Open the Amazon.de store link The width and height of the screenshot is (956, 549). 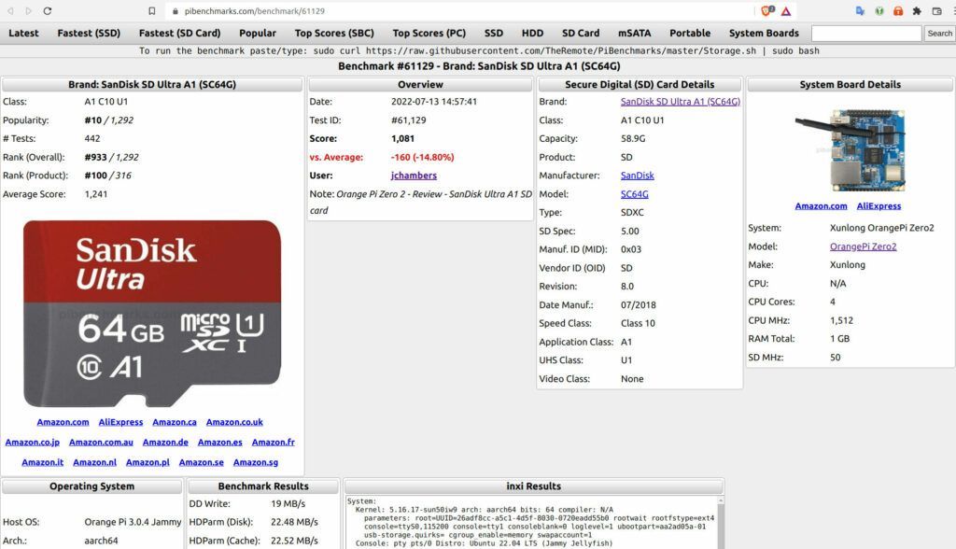(x=165, y=443)
